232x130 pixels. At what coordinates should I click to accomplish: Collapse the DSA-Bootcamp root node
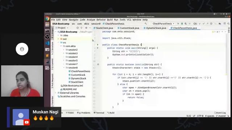tap(56, 32)
